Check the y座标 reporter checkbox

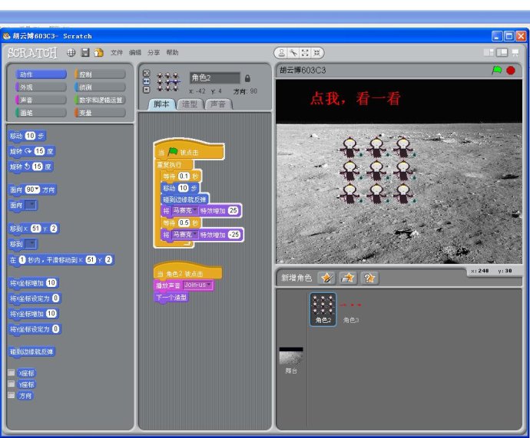click(12, 384)
